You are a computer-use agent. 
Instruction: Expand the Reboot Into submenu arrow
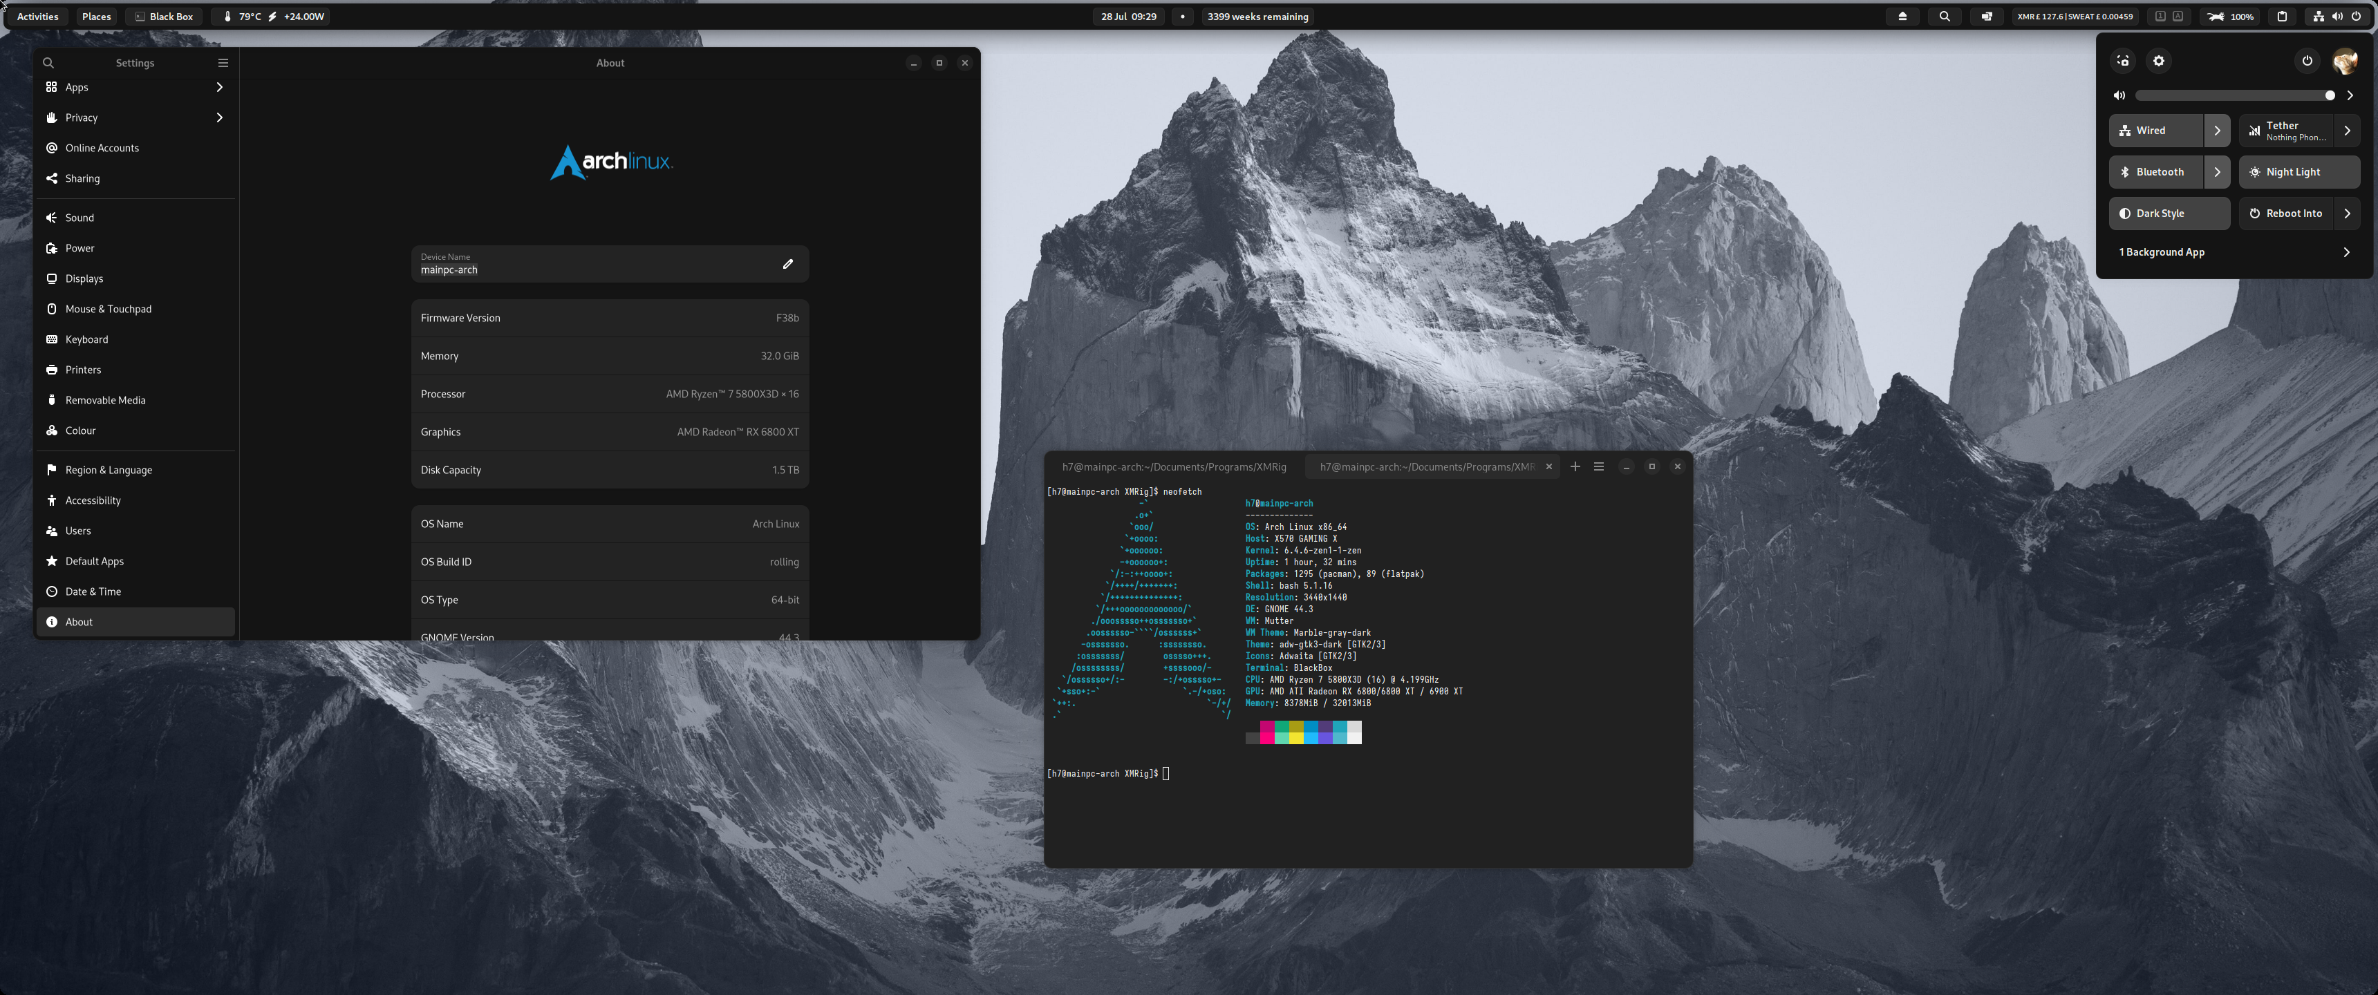pos(2347,214)
